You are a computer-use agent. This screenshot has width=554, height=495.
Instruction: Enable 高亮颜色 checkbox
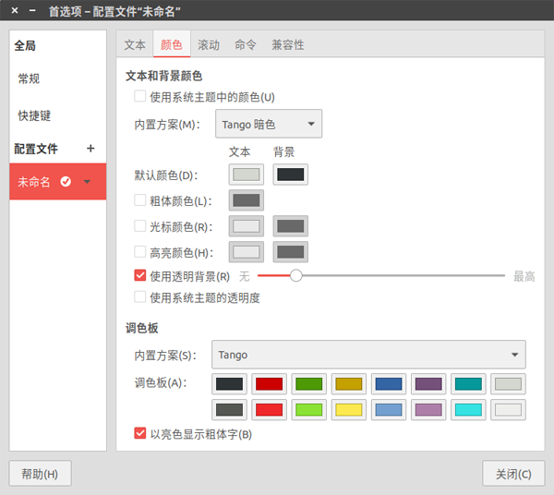pyautogui.click(x=140, y=252)
